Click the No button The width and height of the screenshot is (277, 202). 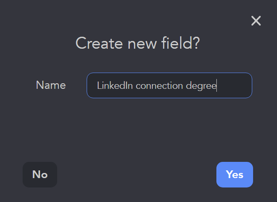[x=40, y=175]
